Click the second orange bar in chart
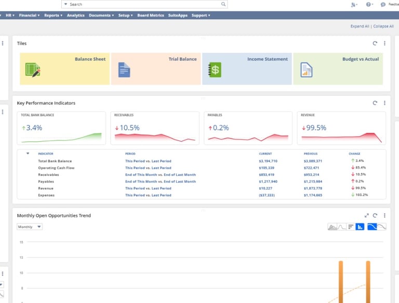The height and width of the screenshot is (303, 399). [368, 282]
